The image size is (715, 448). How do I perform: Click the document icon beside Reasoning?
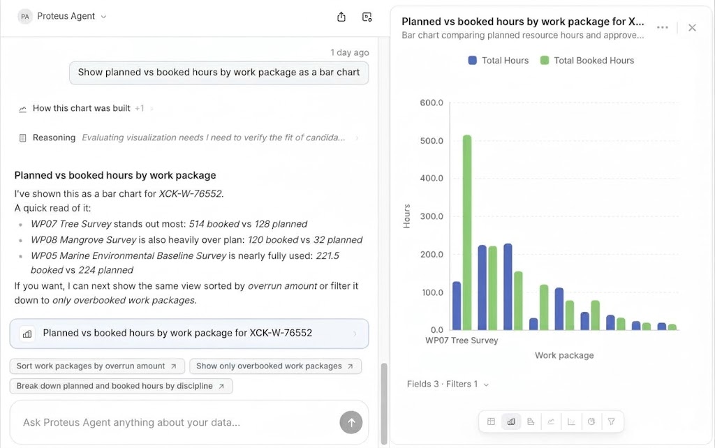pos(22,137)
